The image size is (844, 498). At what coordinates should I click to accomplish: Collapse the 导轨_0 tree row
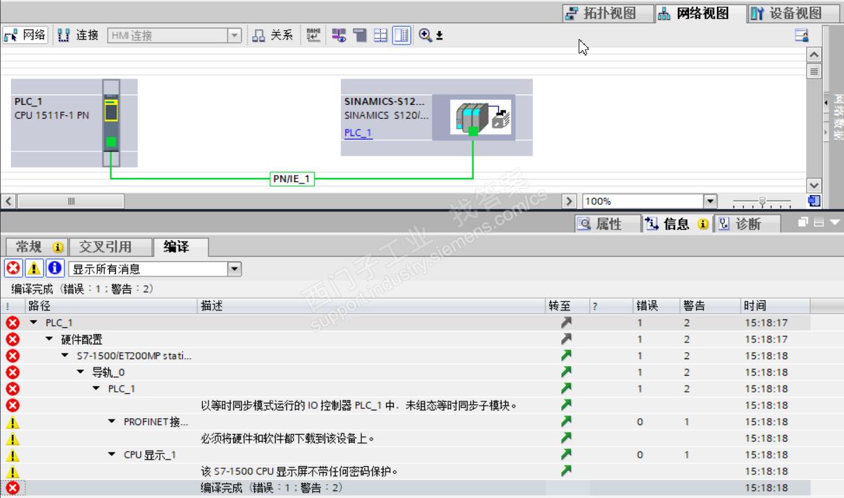(81, 372)
